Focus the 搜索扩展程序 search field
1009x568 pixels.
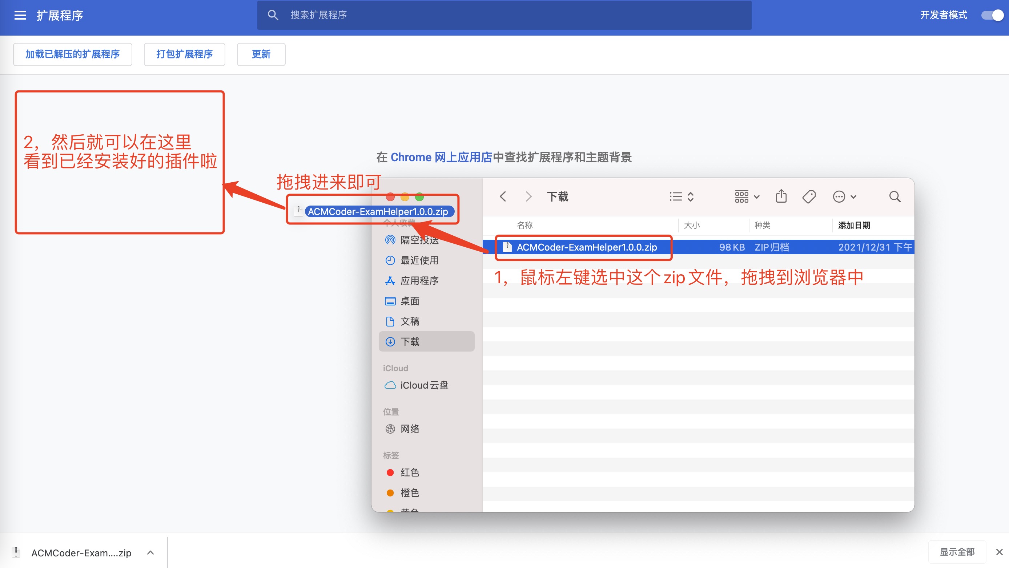pyautogui.click(x=504, y=15)
